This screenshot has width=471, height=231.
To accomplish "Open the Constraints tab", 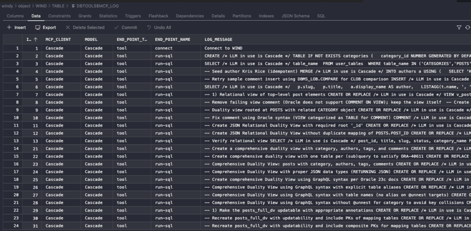I will pos(59,16).
